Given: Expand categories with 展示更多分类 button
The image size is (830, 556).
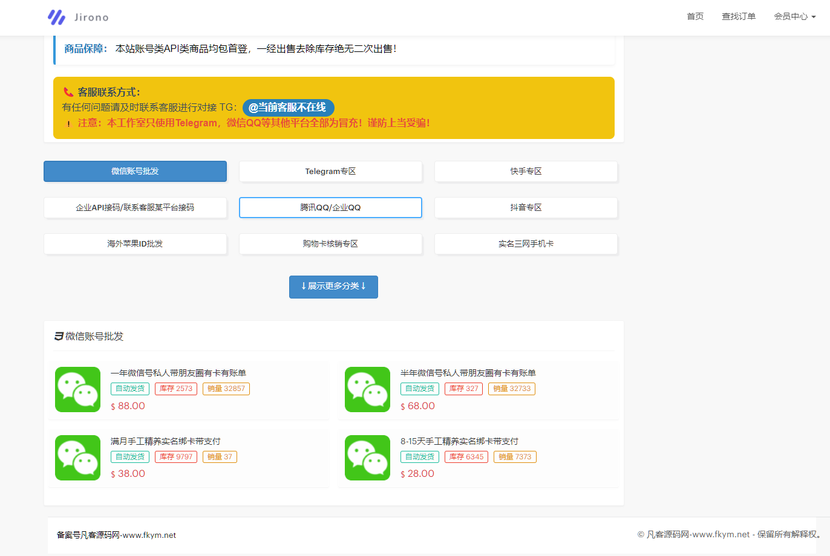Looking at the screenshot, I should coord(333,286).
